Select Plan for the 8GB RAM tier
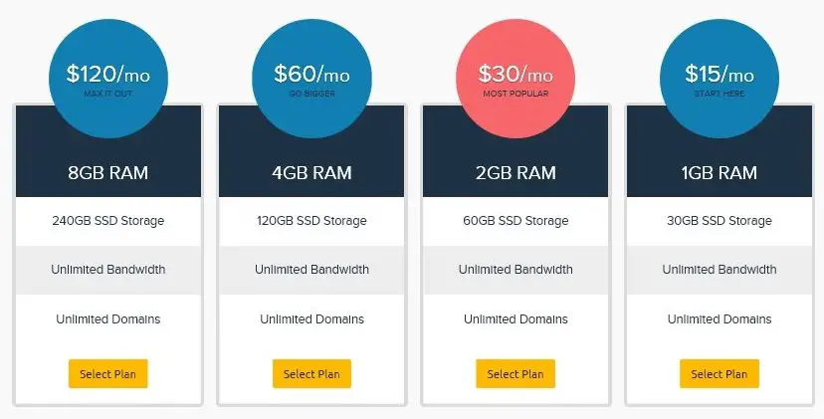This screenshot has width=824, height=419. 107,374
